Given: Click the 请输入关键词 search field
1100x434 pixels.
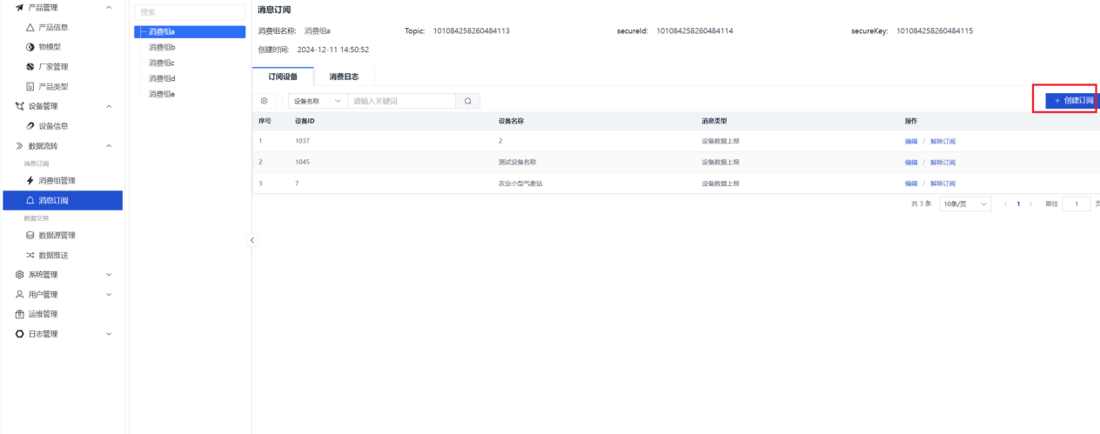Looking at the screenshot, I should click(400, 102).
